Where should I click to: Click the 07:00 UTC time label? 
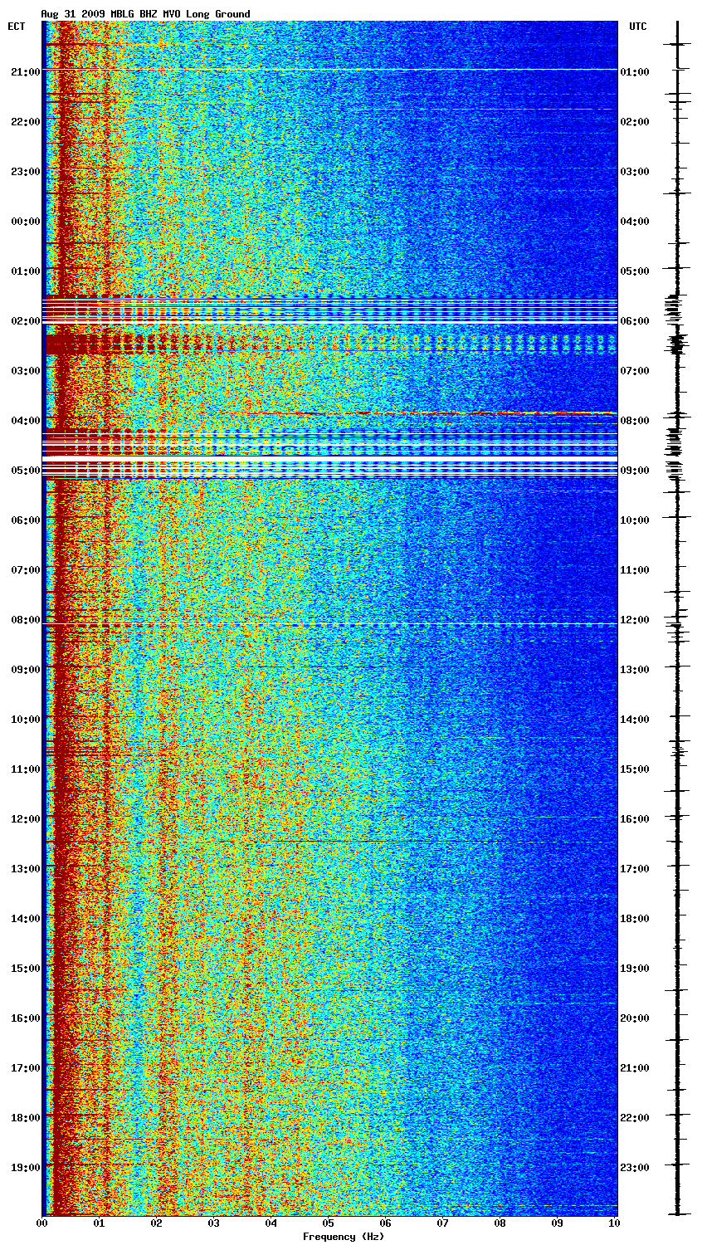click(x=634, y=371)
